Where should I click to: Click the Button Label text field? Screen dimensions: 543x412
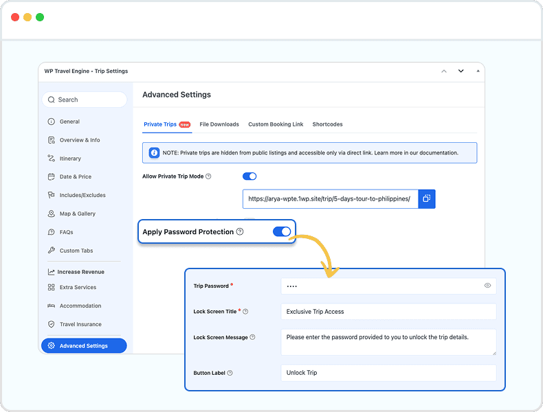click(x=388, y=373)
